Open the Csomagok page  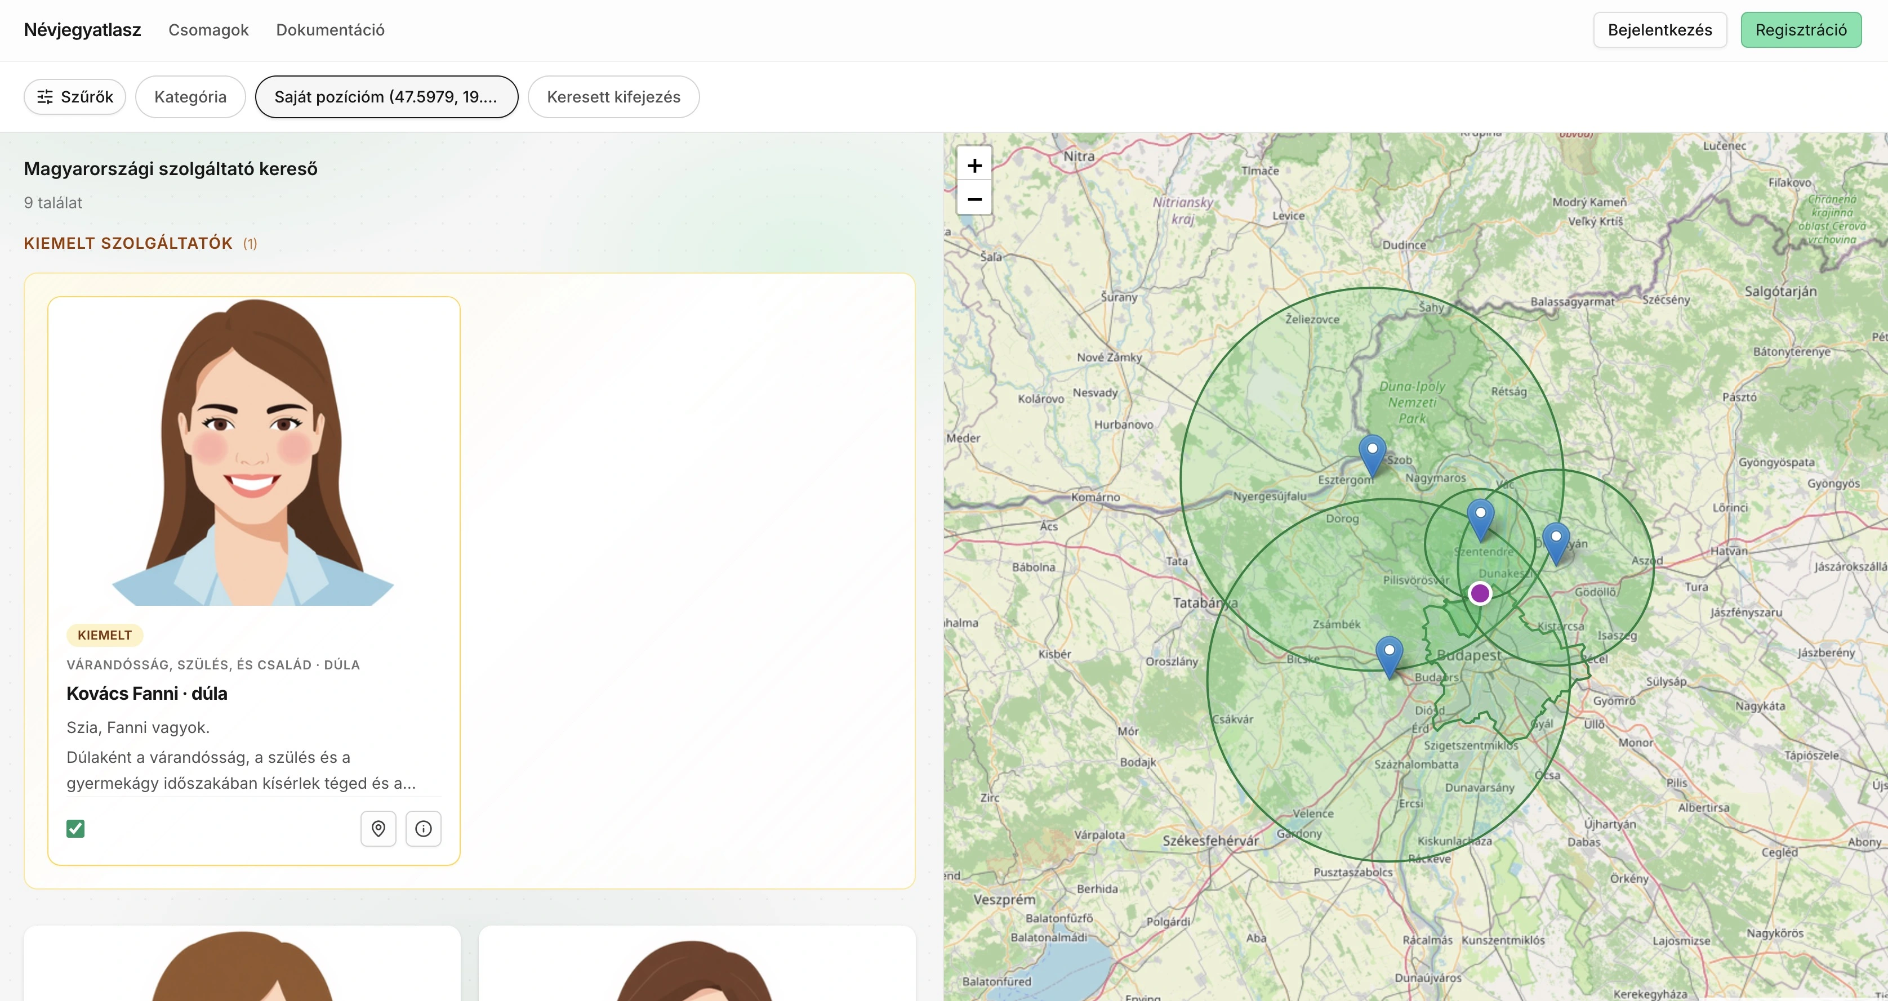click(209, 30)
